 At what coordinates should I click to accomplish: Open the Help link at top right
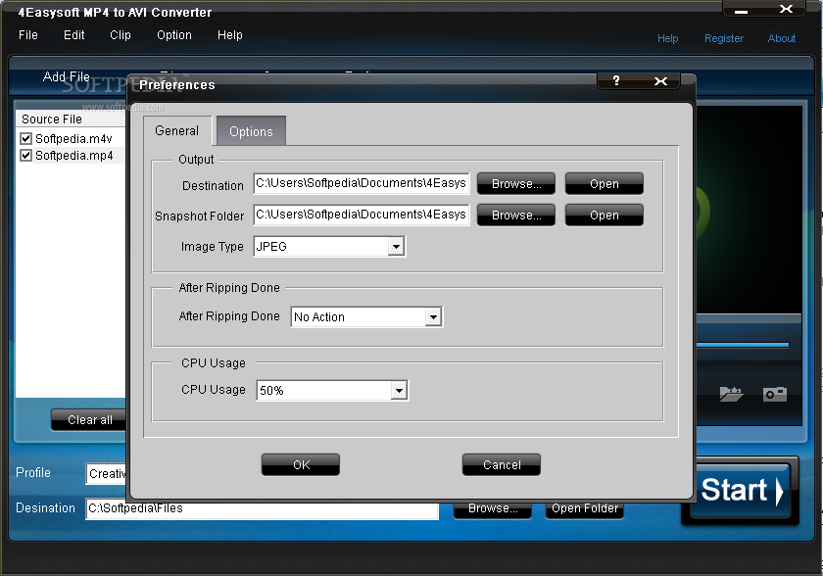(667, 38)
